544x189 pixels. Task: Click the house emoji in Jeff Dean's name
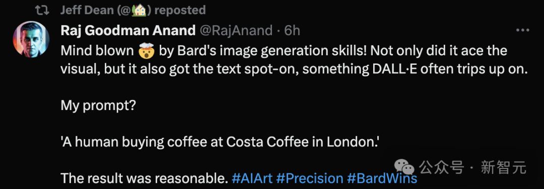pos(140,10)
